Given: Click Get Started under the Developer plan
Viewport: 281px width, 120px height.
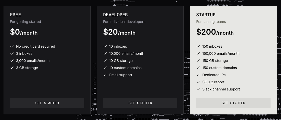Looking at the screenshot, I should click(140, 103).
